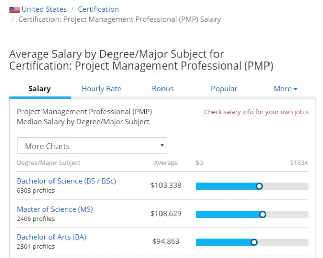Open Bachelor of Arts (BA) link
This screenshot has width=323, height=258.
coord(51,237)
